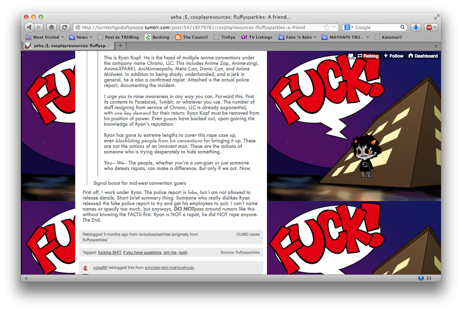Screen dimensions: 462x311
Task: Open the URL history dropdown arrow
Action: click(x=334, y=27)
